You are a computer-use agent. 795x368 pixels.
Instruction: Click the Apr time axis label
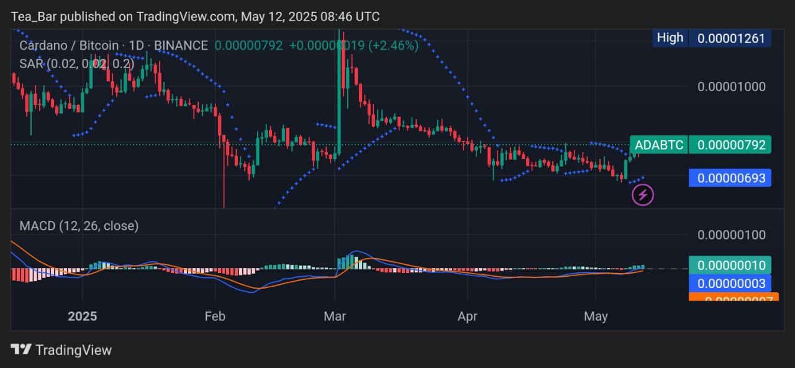click(467, 316)
